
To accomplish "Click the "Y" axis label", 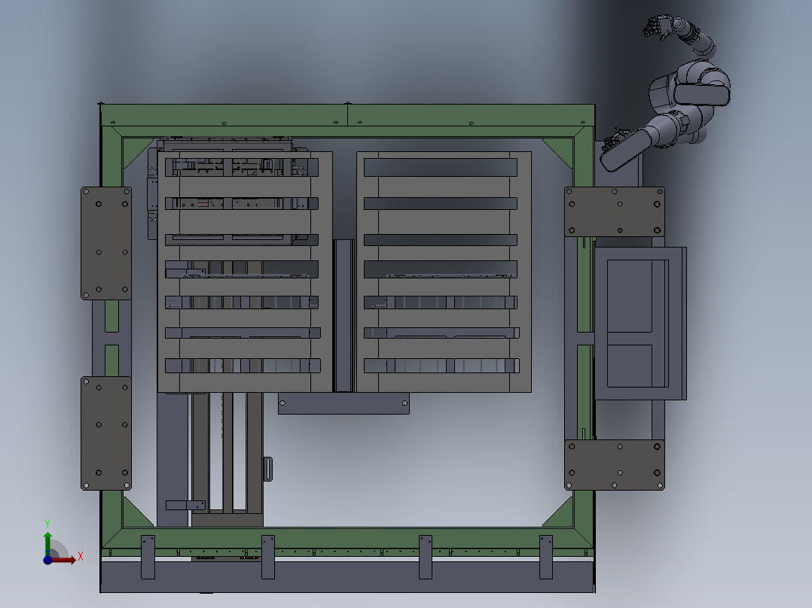I will click(x=47, y=524).
